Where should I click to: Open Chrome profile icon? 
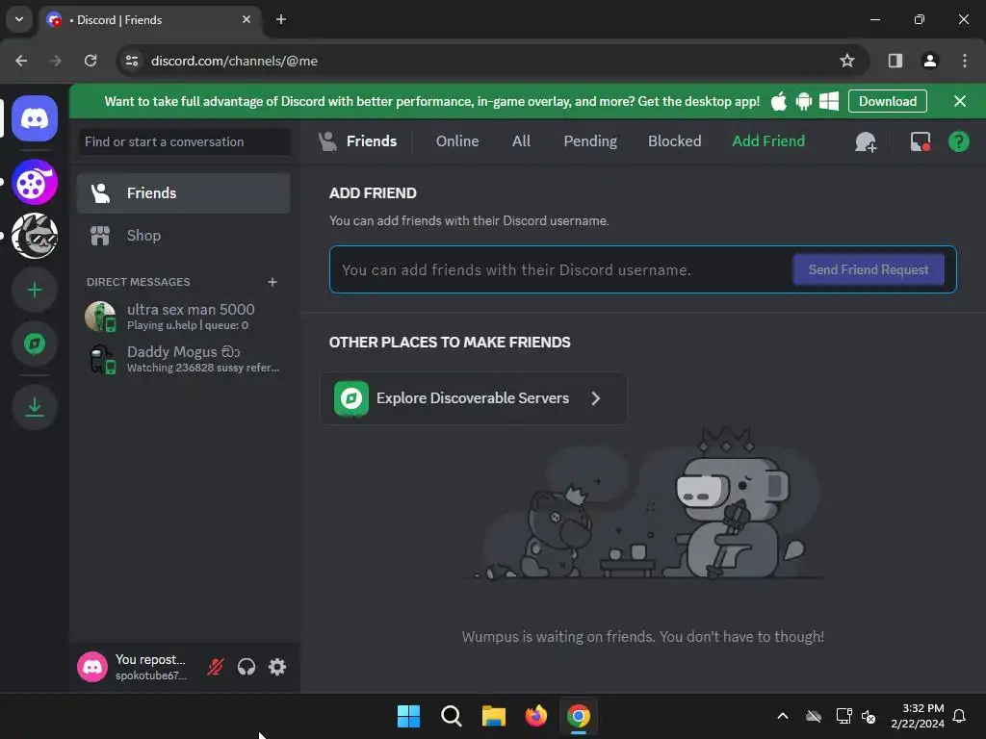(930, 61)
